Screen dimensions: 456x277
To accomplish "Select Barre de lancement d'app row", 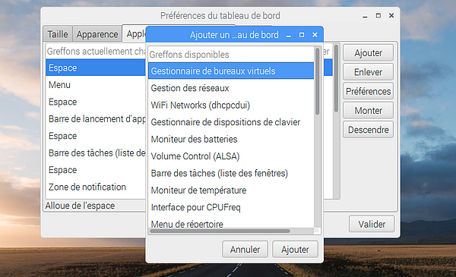I will (96, 118).
